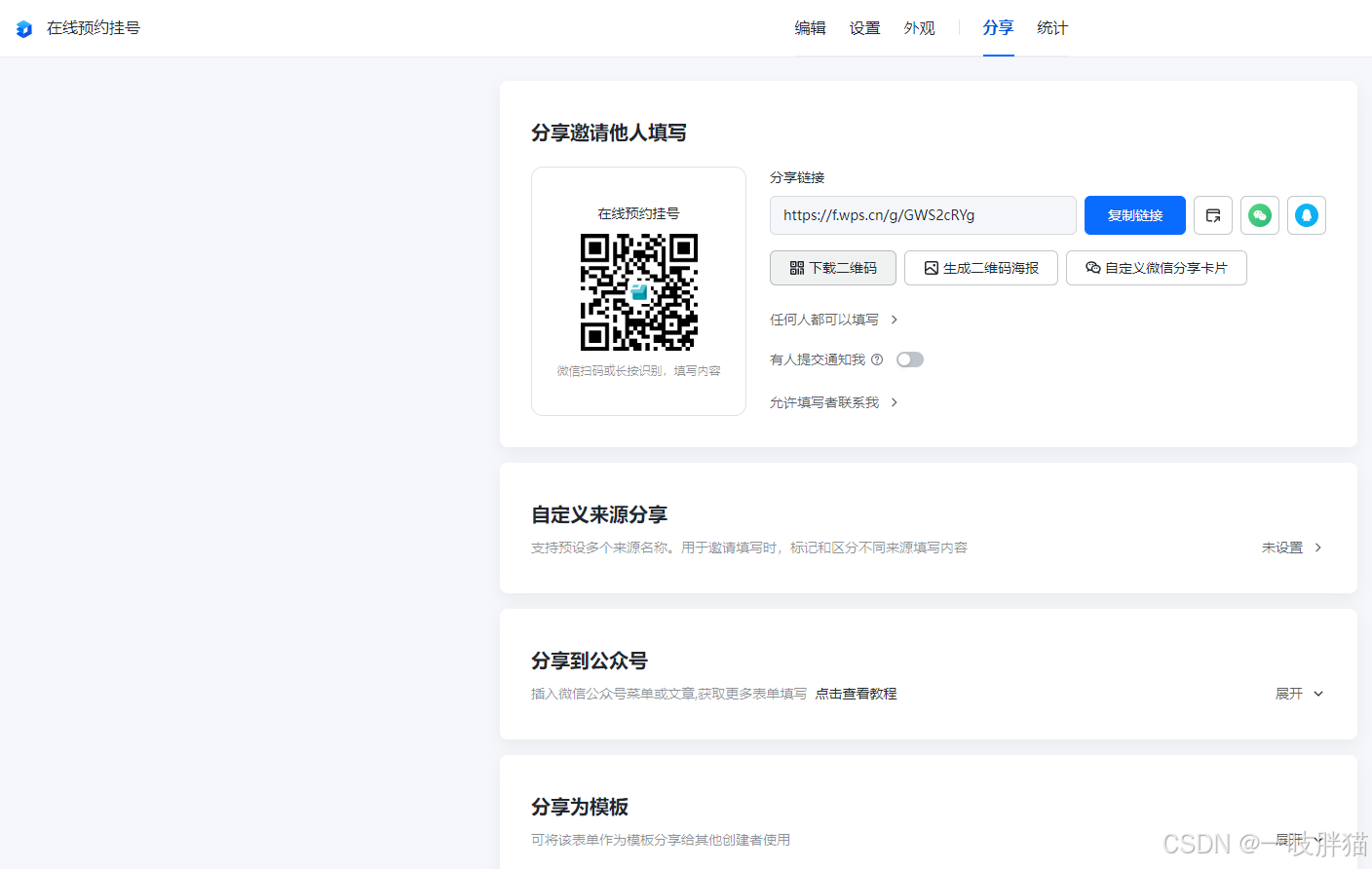The height and width of the screenshot is (869, 1372).
Task: Click help icon next to 有人提交通知我
Action: [877, 359]
